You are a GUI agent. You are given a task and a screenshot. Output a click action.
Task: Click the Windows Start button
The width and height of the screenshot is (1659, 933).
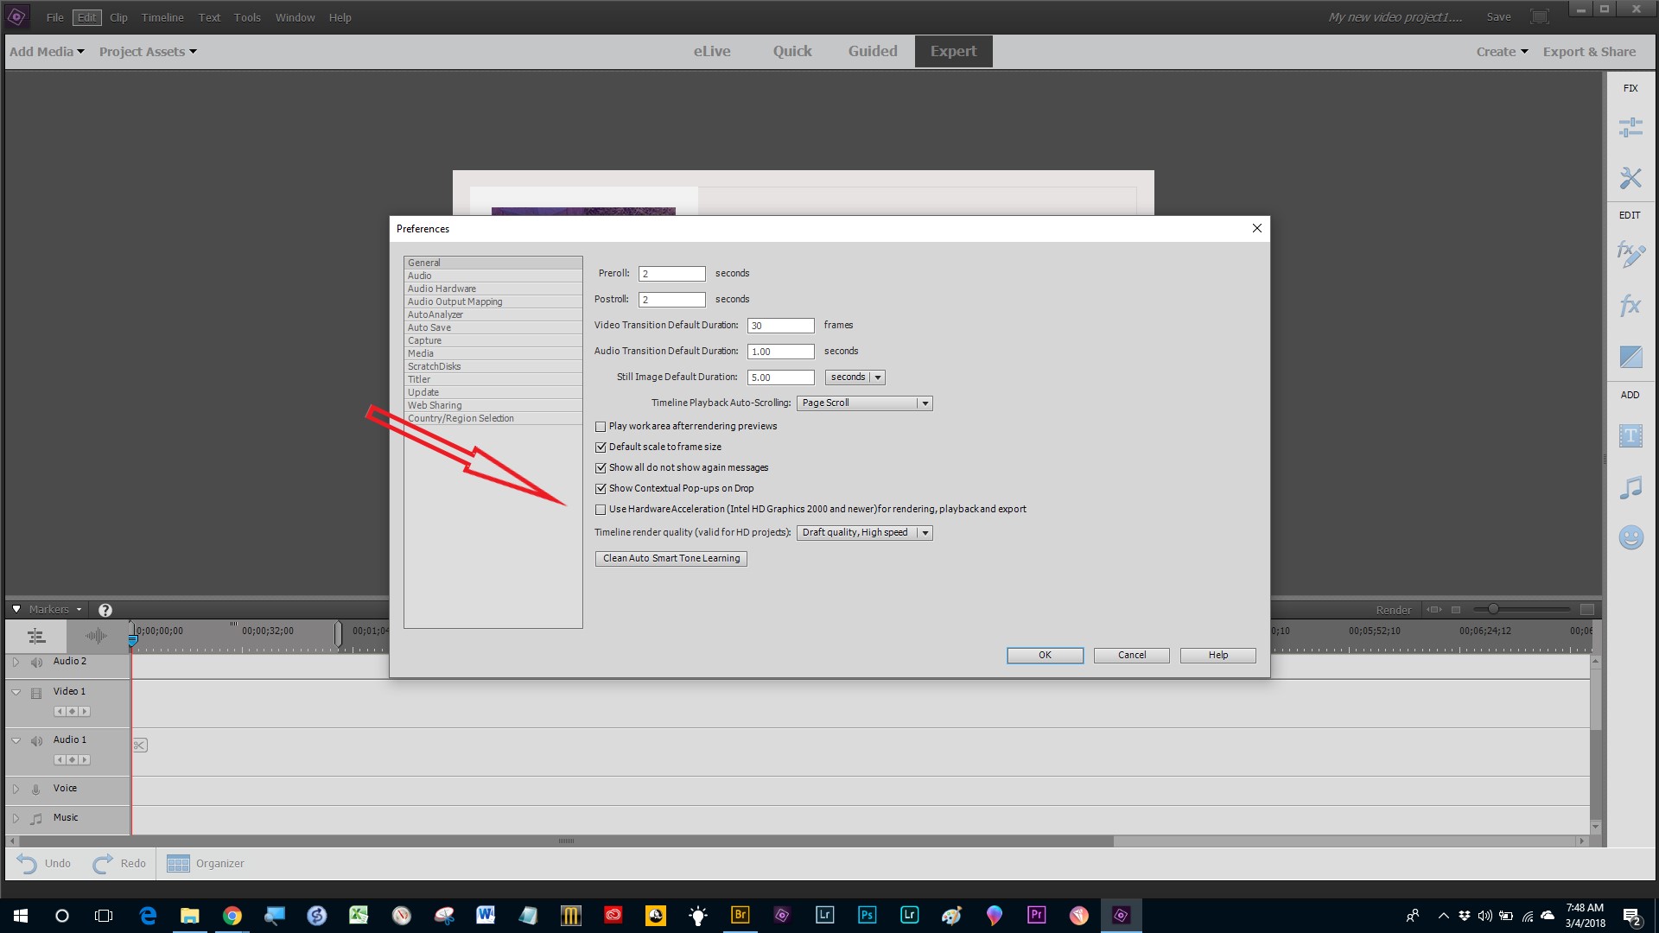[x=21, y=915]
